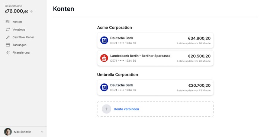Open the Cashflow Planer menu item
The image size is (264, 137).
23,37
